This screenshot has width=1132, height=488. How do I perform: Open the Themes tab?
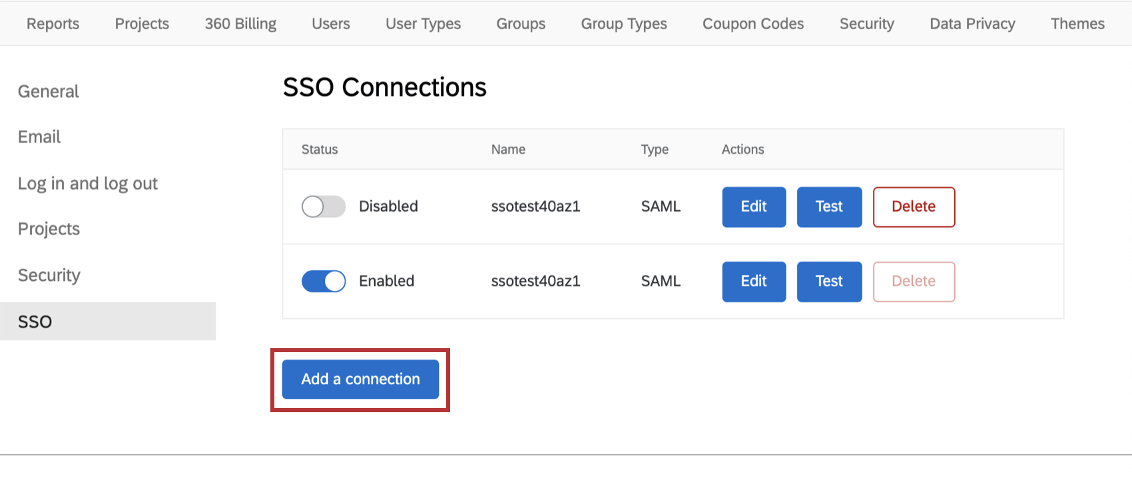pos(1077,24)
